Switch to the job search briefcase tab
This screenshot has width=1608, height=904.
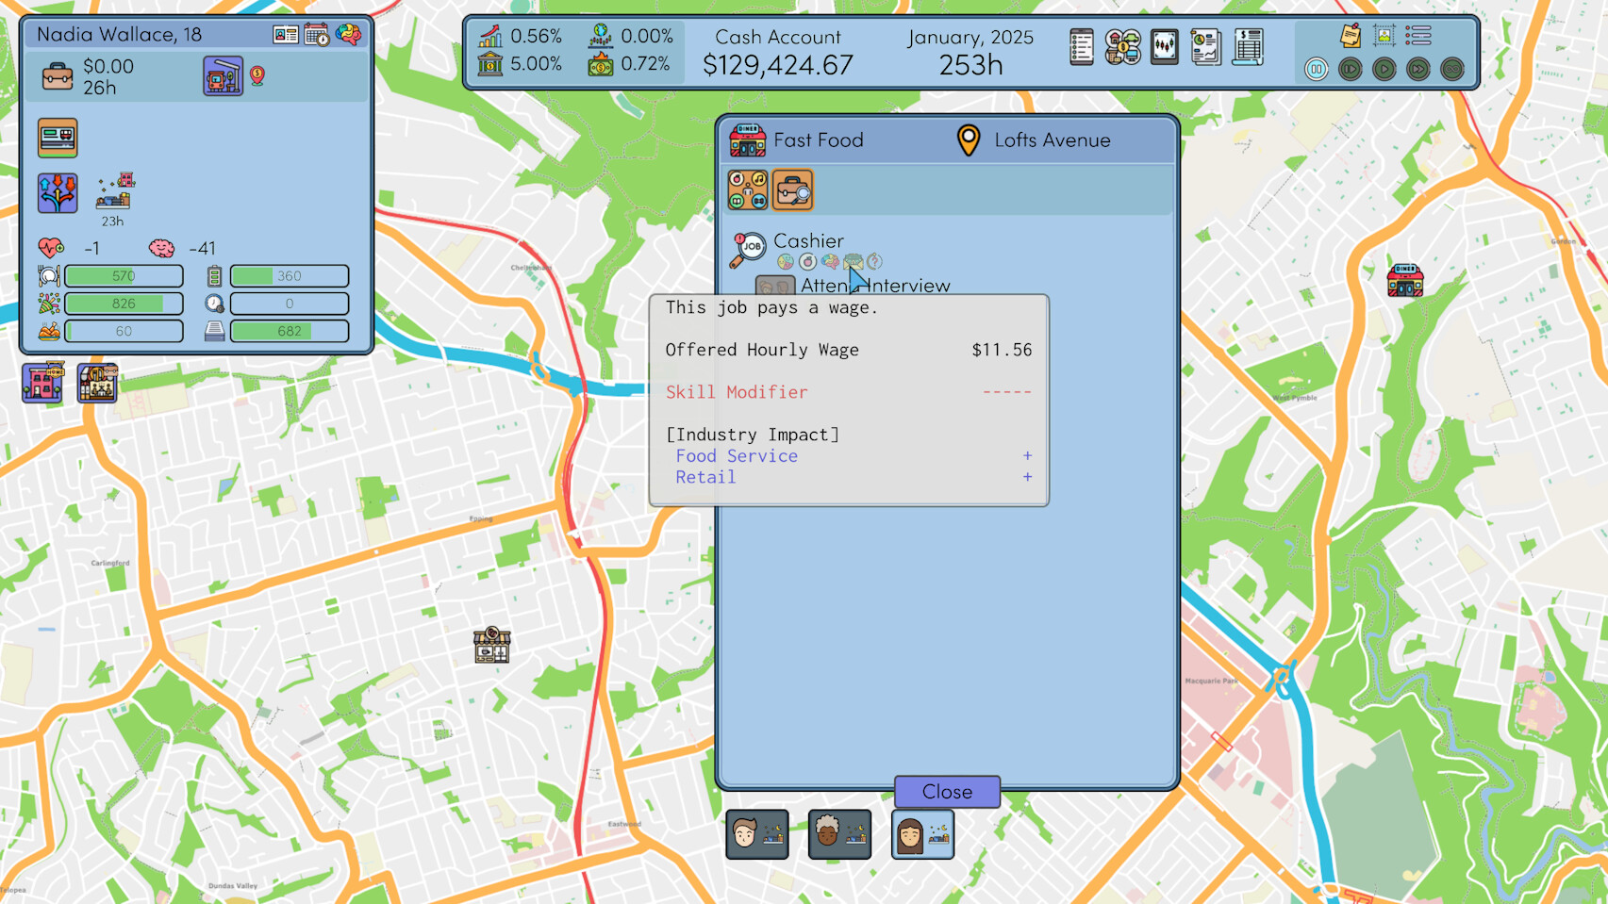792,190
